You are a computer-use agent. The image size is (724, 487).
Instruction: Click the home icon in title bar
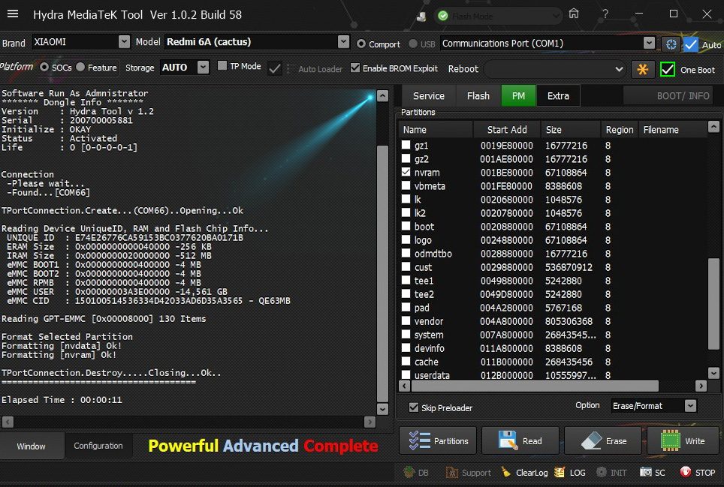coord(574,14)
